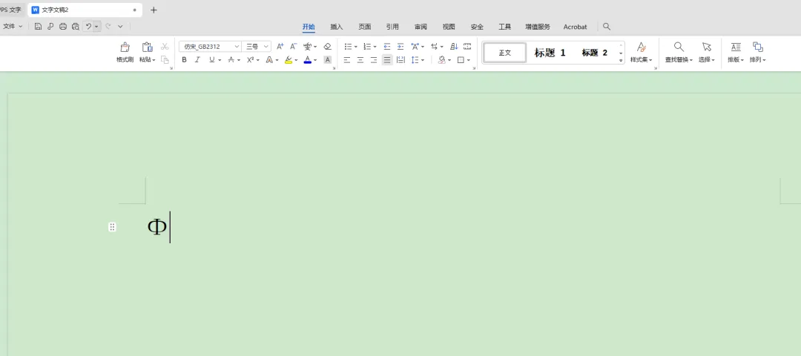This screenshot has width=801, height=356.
Task: Align paragraph right
Action: coord(373,60)
